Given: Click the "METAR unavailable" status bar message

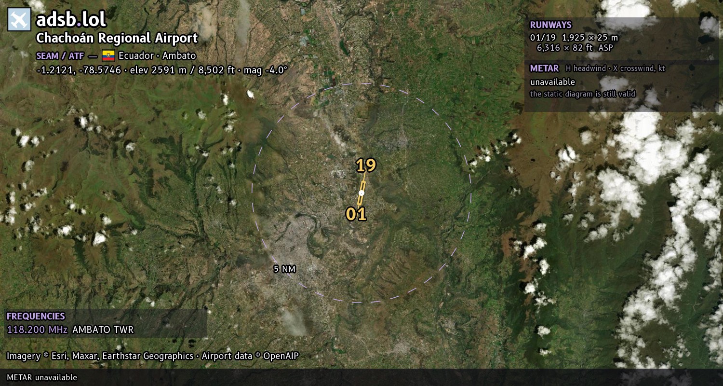Looking at the screenshot, I should pyautogui.click(x=42, y=377).
